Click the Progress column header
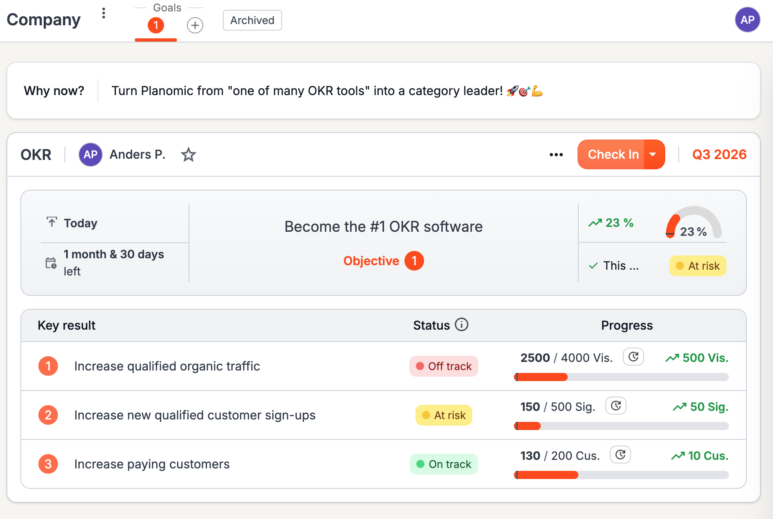This screenshot has width=773, height=519. pos(627,325)
